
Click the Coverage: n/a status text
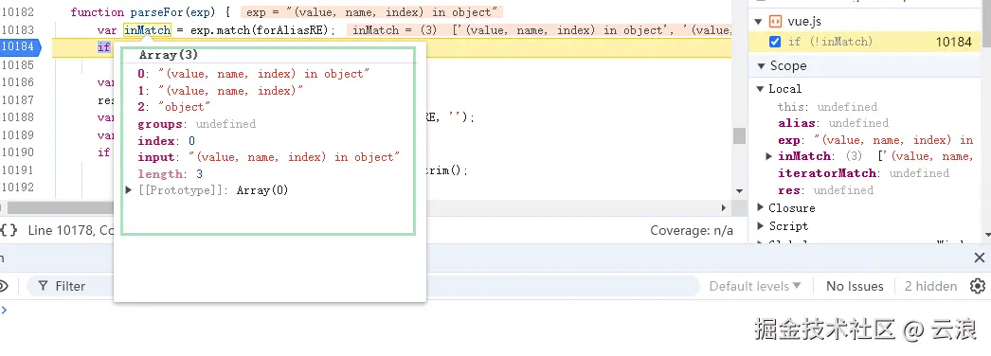click(692, 230)
